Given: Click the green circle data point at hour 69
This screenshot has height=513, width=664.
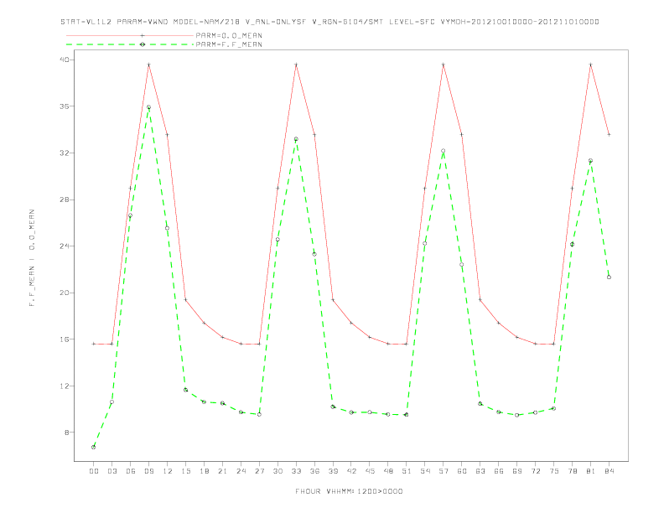Looking at the screenshot, I should click(x=517, y=415).
